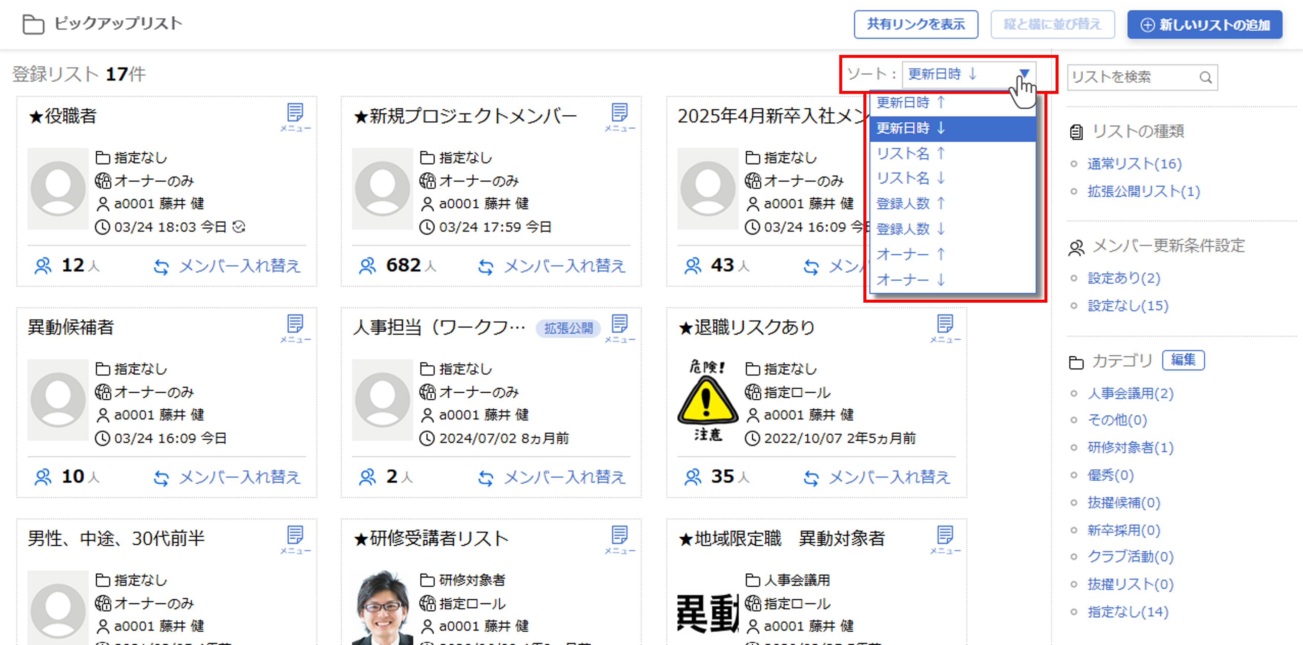
Task: Click カテゴリ 編集 button
Action: pyautogui.click(x=1183, y=360)
